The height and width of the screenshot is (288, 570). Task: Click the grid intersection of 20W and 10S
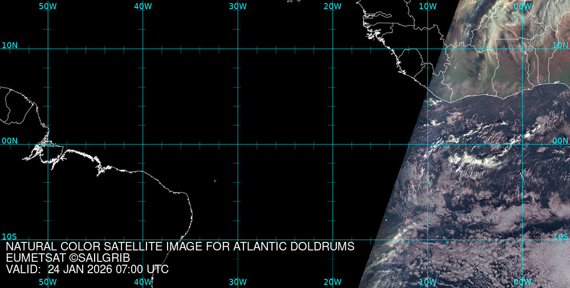pyautogui.click(x=332, y=240)
